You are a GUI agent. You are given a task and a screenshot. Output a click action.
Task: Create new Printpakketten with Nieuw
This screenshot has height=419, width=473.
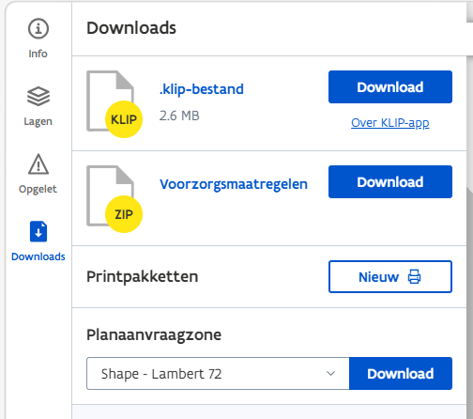coord(390,277)
